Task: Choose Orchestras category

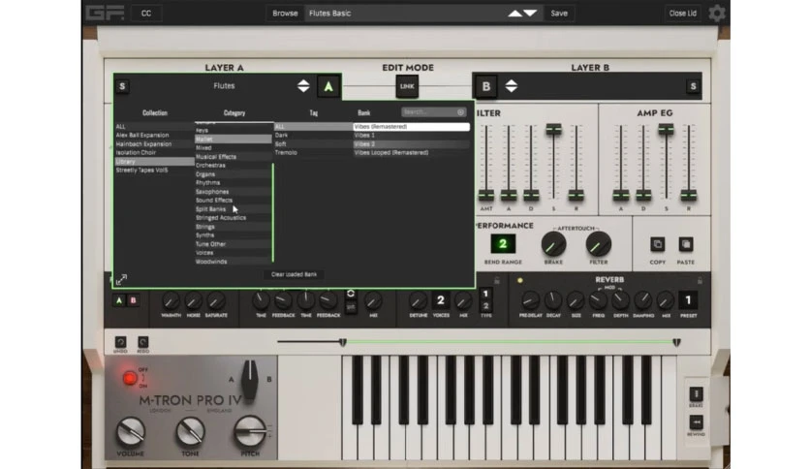Action: click(233, 166)
